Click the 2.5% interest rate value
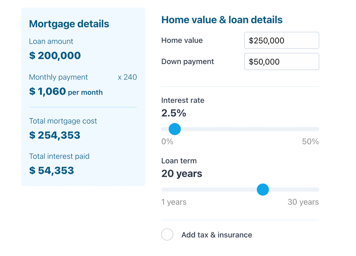Screen dimensions: 356x256 [x=174, y=113]
